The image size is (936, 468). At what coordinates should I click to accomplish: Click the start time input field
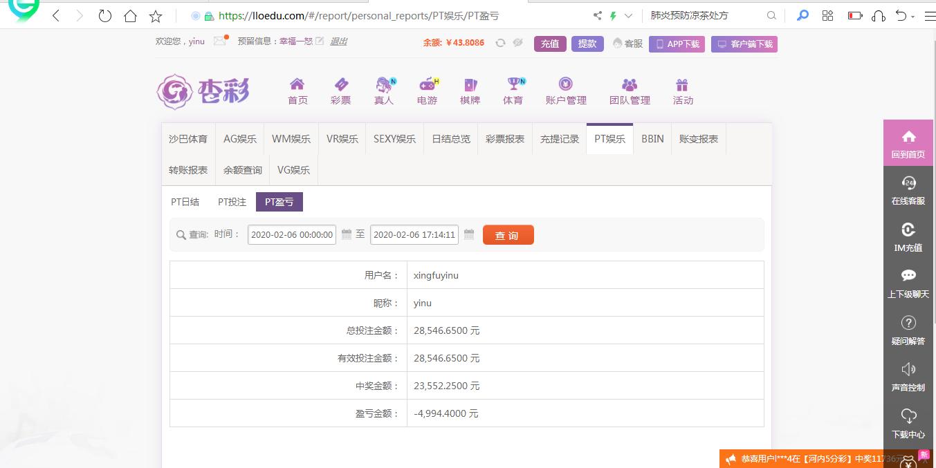point(292,235)
